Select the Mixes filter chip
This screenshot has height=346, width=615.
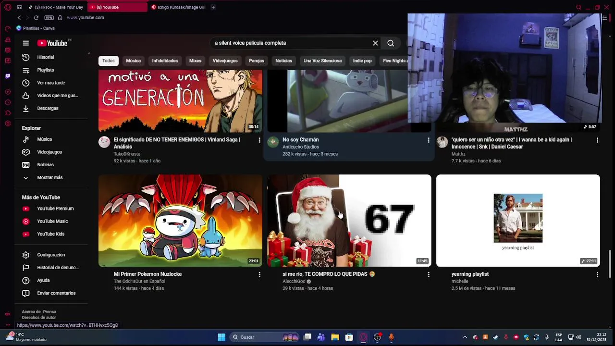pos(195,61)
